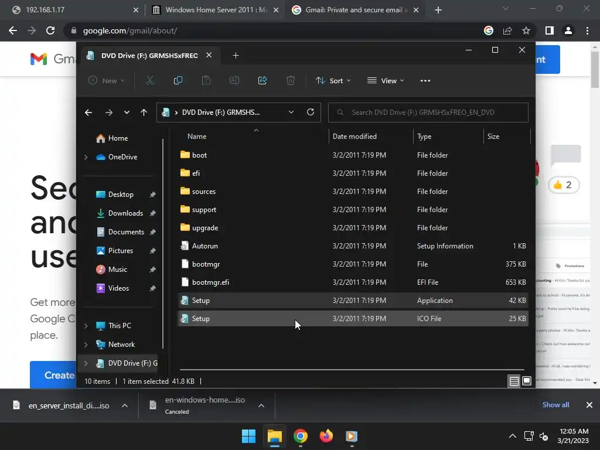Sort by Date modified column header
Viewport: 600px width, 450px height.
click(354, 137)
